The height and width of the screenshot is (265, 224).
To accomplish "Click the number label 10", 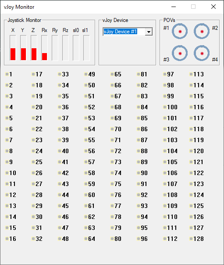I will 13,173.
